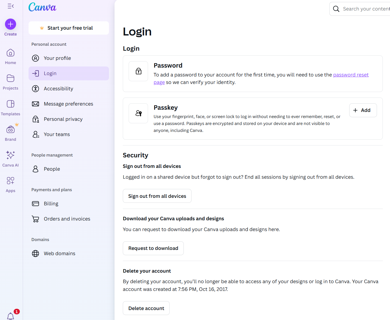Click the 'Delete your account' heading

147,271
